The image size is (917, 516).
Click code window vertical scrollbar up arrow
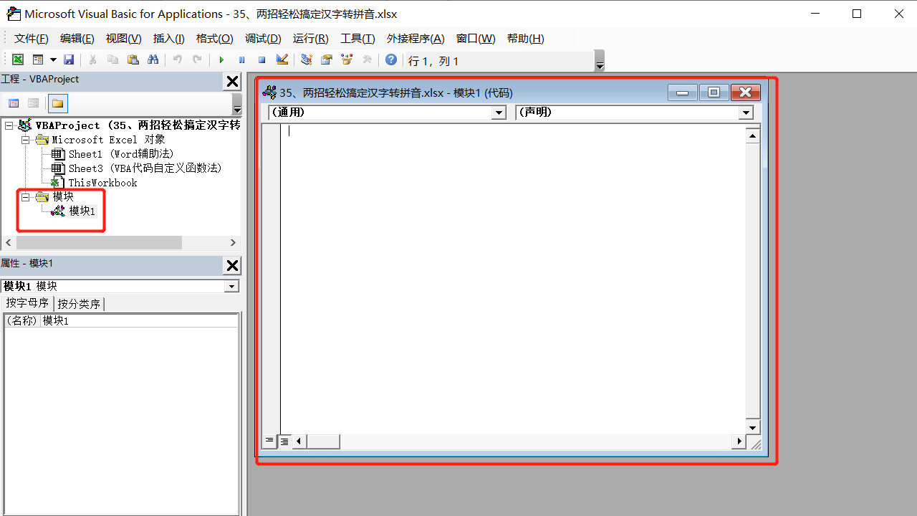(752, 135)
